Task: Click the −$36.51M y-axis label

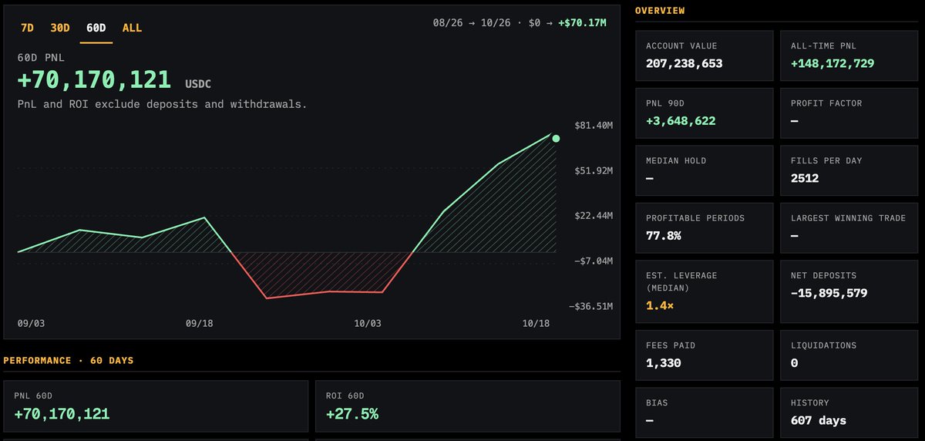Action: [x=591, y=306]
